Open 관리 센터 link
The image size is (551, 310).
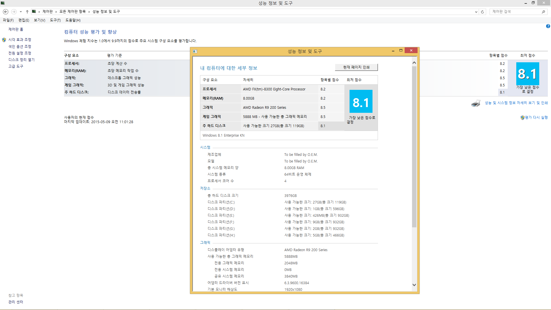tap(16, 302)
